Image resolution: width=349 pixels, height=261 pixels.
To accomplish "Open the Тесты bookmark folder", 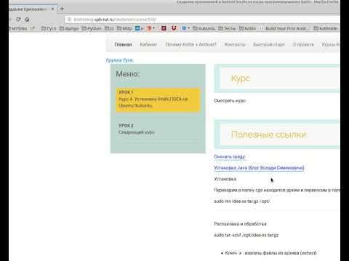I will click(227, 28).
